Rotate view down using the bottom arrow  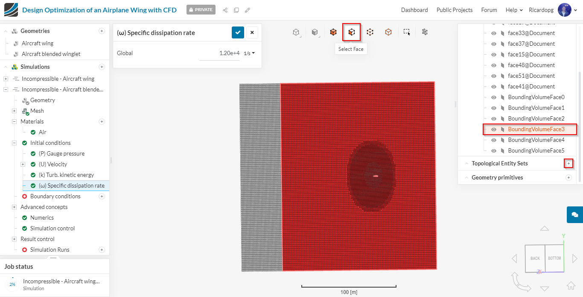(545, 288)
